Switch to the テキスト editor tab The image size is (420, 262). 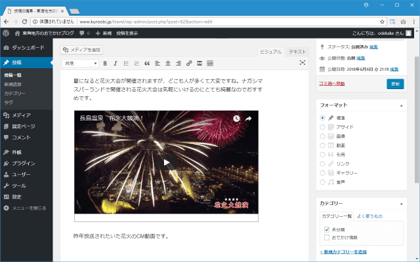coord(297,51)
